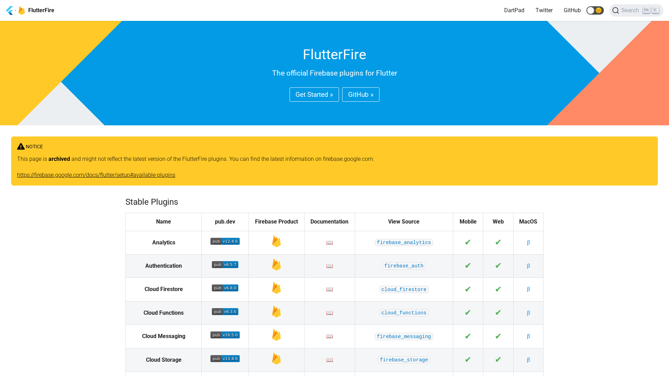Click the Authentication pub v6.5.7 badge
The image size is (669, 376).
click(225, 265)
